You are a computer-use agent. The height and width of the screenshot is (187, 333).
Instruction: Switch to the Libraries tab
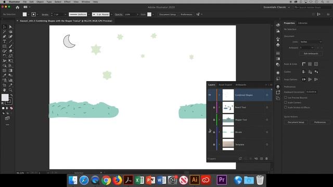[x=303, y=23]
